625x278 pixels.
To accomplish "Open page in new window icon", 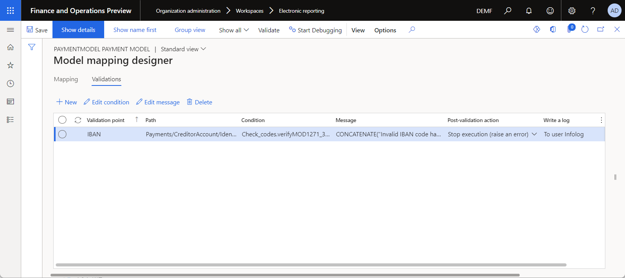I will (601, 29).
